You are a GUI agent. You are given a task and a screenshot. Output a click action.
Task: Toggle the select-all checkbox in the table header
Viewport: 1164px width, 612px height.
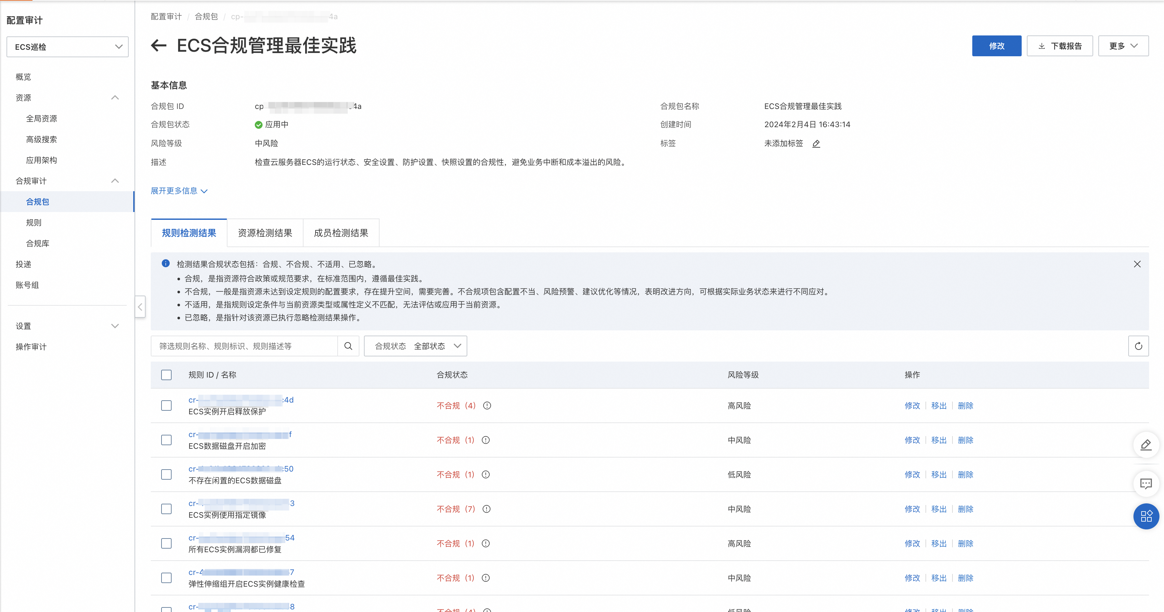[166, 375]
